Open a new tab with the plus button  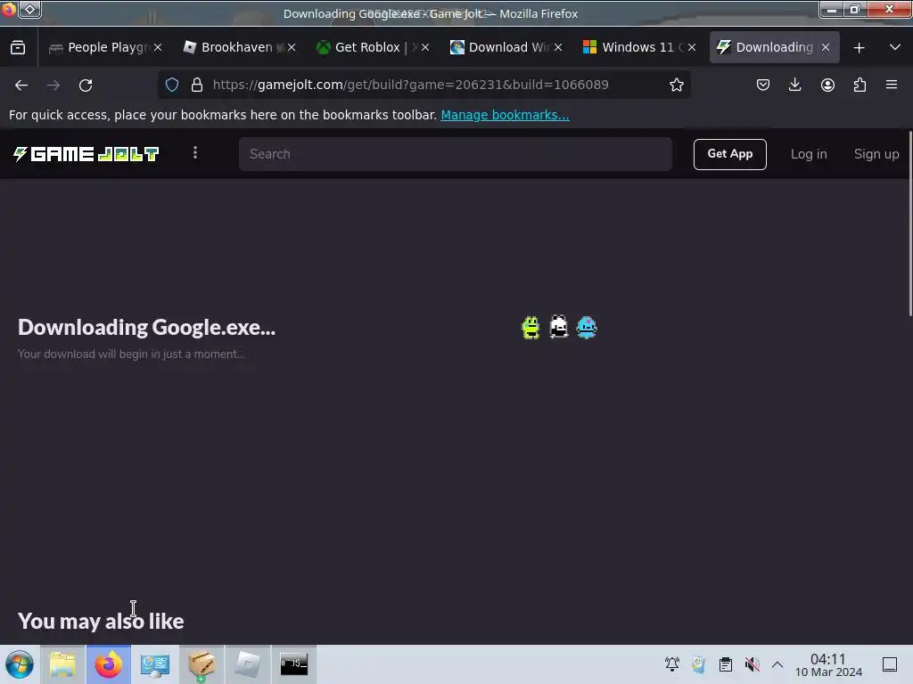click(859, 48)
